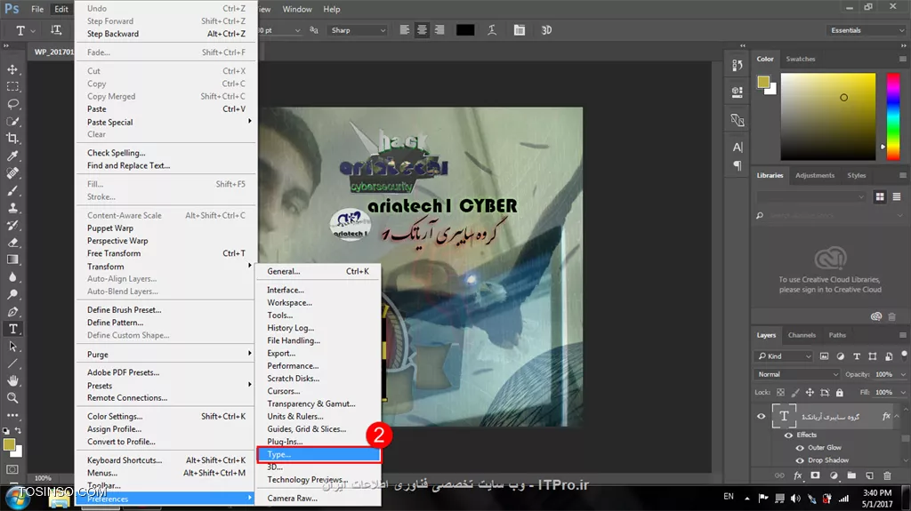Open the Essentials workspace dropdown

[867, 30]
